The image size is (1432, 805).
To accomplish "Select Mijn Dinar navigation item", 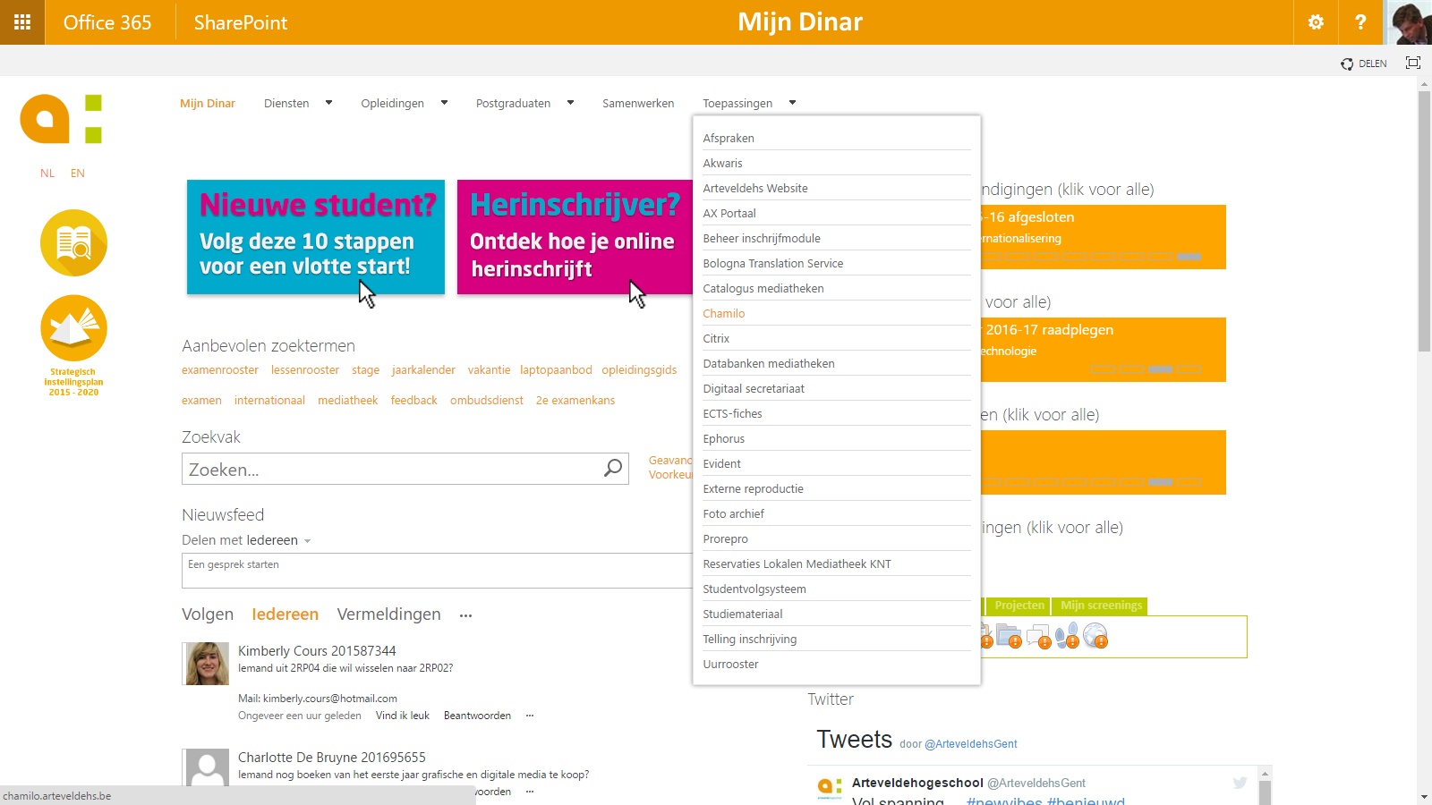I will [x=208, y=104].
